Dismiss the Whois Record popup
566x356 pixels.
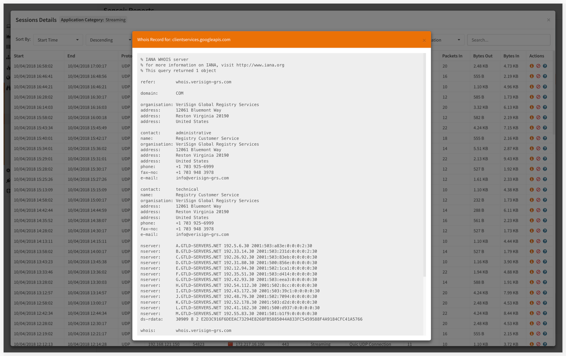point(424,40)
